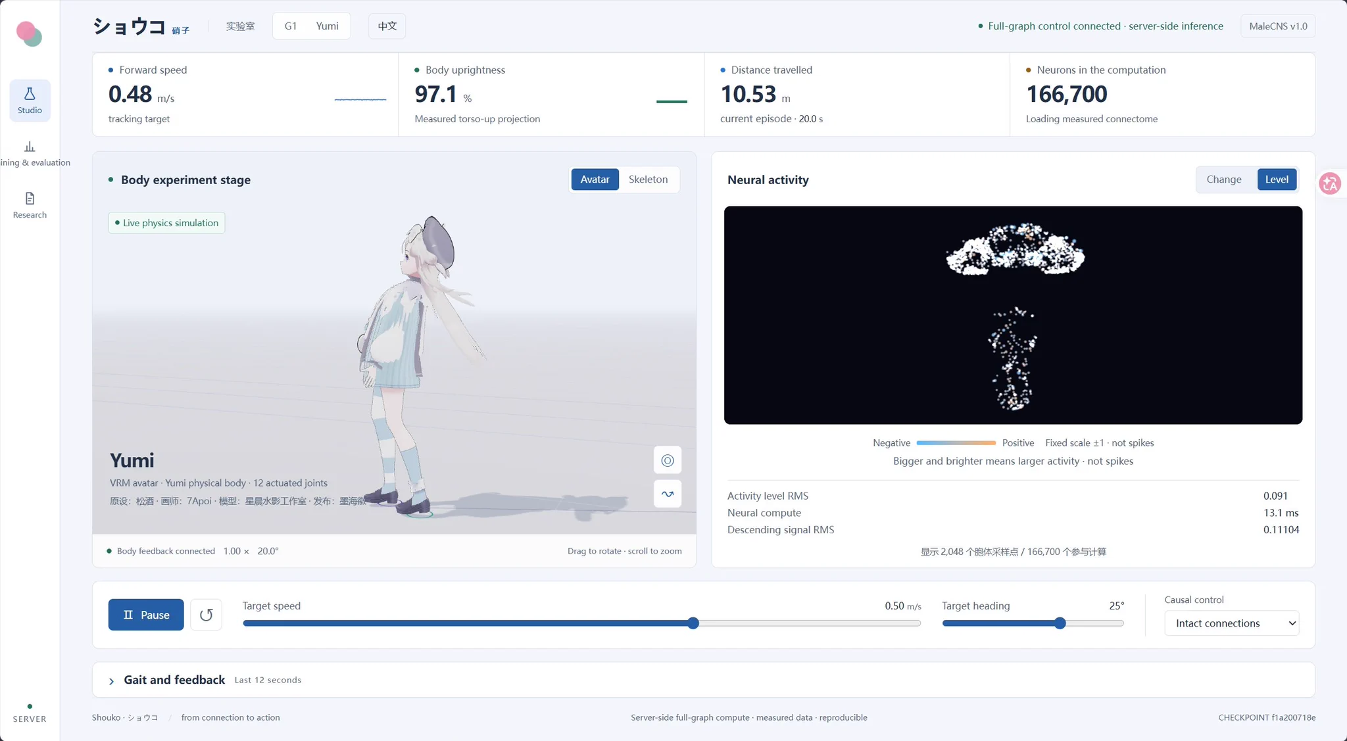Click the pink translate floating icon
The width and height of the screenshot is (1347, 741).
[1330, 183]
